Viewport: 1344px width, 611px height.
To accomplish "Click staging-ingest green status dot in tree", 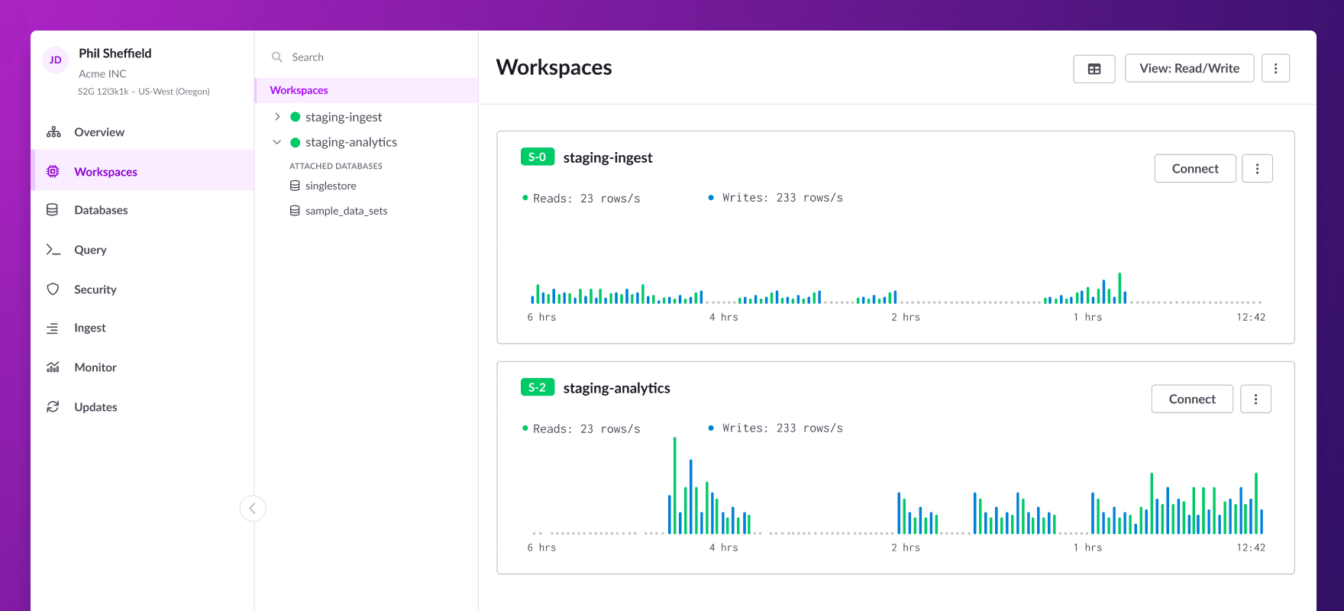I will (x=296, y=117).
